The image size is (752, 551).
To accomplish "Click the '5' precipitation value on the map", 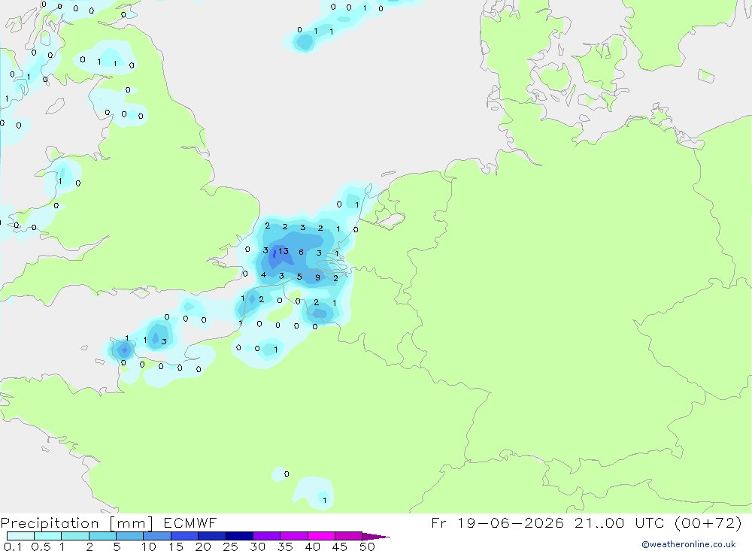I will [299, 277].
